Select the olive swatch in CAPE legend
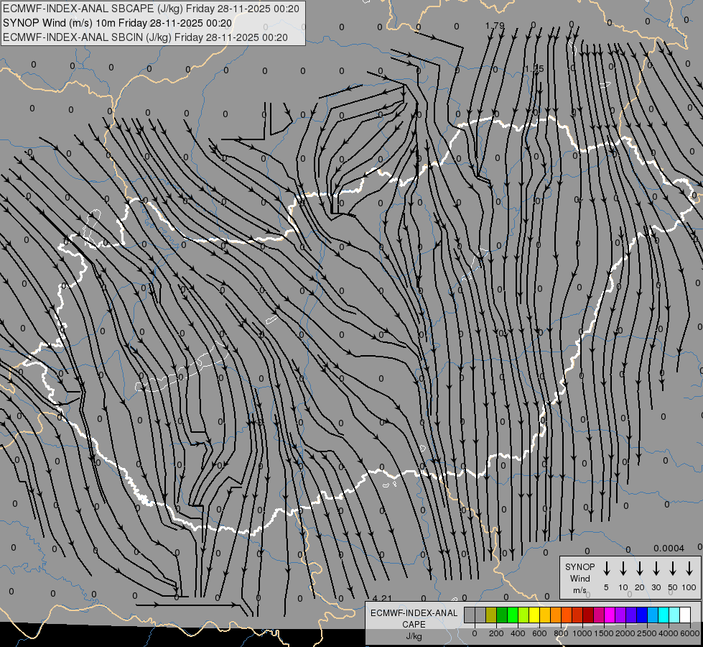Screen dimensions: 703x647 491,615
